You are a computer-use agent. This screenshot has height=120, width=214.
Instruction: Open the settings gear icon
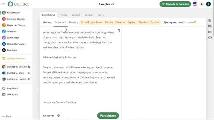(x=210, y=21)
